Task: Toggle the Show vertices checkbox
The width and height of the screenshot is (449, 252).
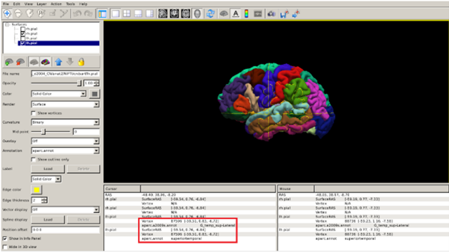Action: [33, 113]
